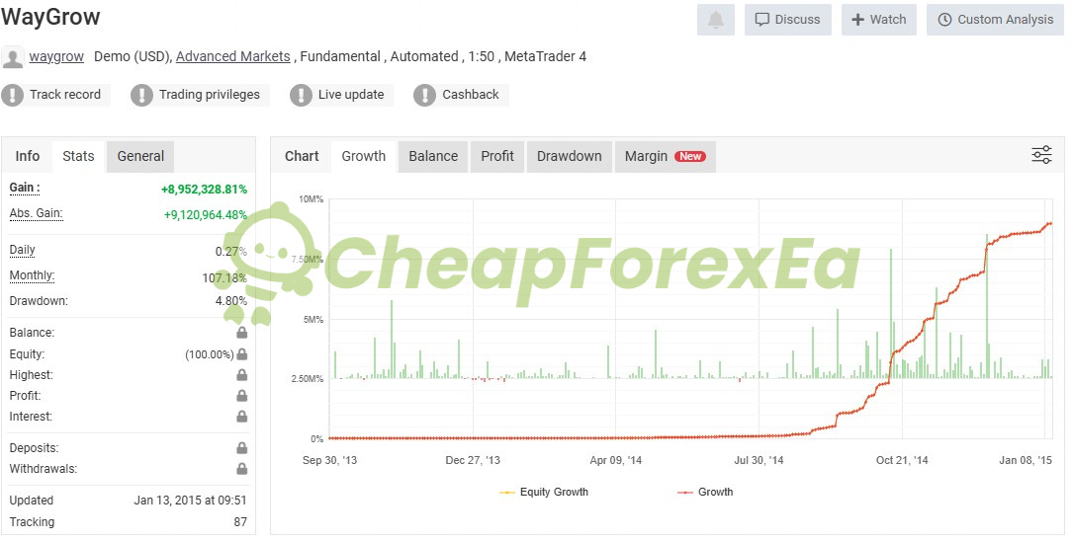Click the Balance lock icon
The height and width of the screenshot is (541, 1073).
(x=241, y=333)
